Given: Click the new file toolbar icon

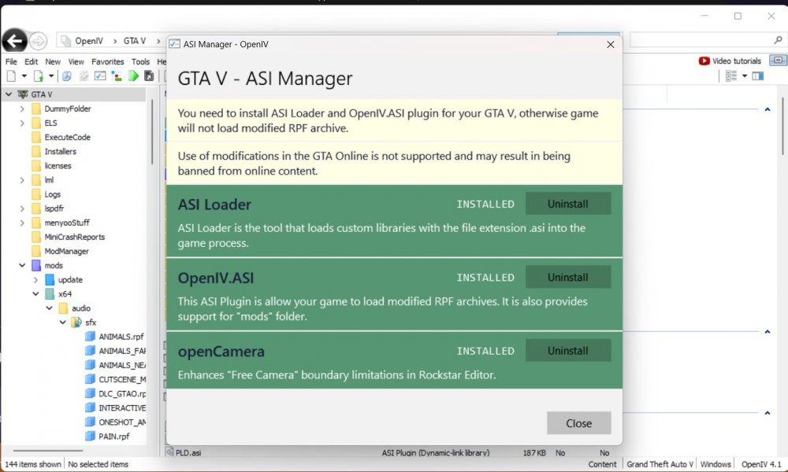Looking at the screenshot, I should point(11,76).
